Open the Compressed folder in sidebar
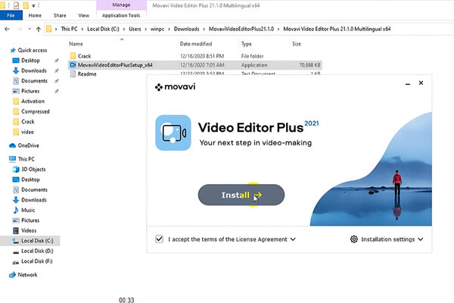This screenshot has height=303, width=454. click(36, 111)
